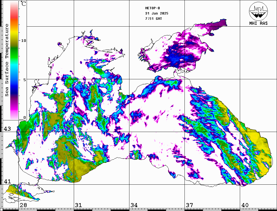Click the °C unit label

pyautogui.click(x=23, y=4)
